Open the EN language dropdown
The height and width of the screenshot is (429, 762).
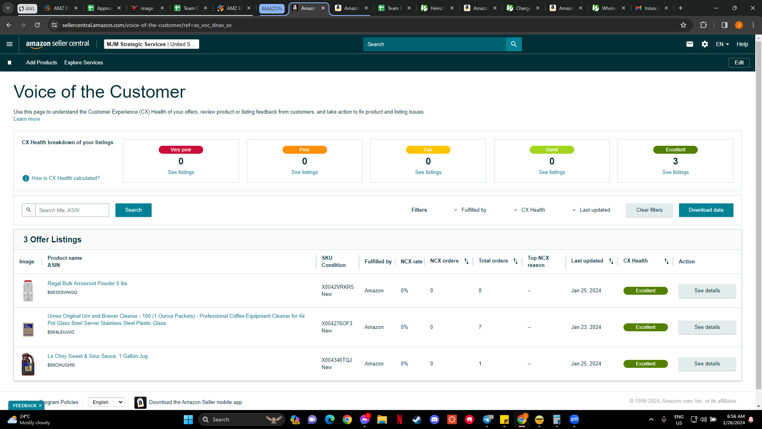point(722,44)
